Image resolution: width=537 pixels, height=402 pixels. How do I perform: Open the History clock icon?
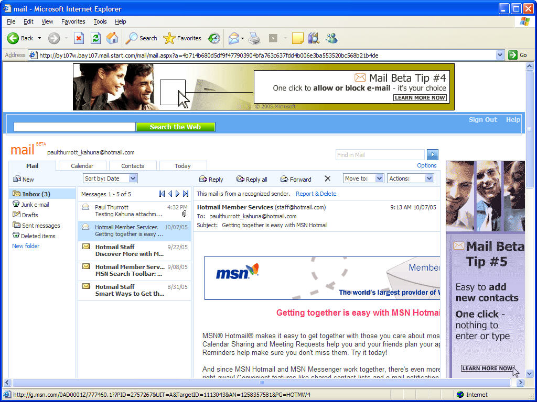coord(214,38)
